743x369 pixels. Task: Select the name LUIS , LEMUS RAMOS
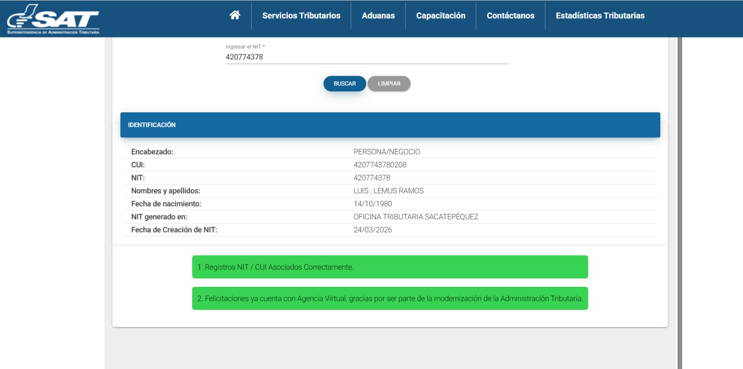click(389, 191)
